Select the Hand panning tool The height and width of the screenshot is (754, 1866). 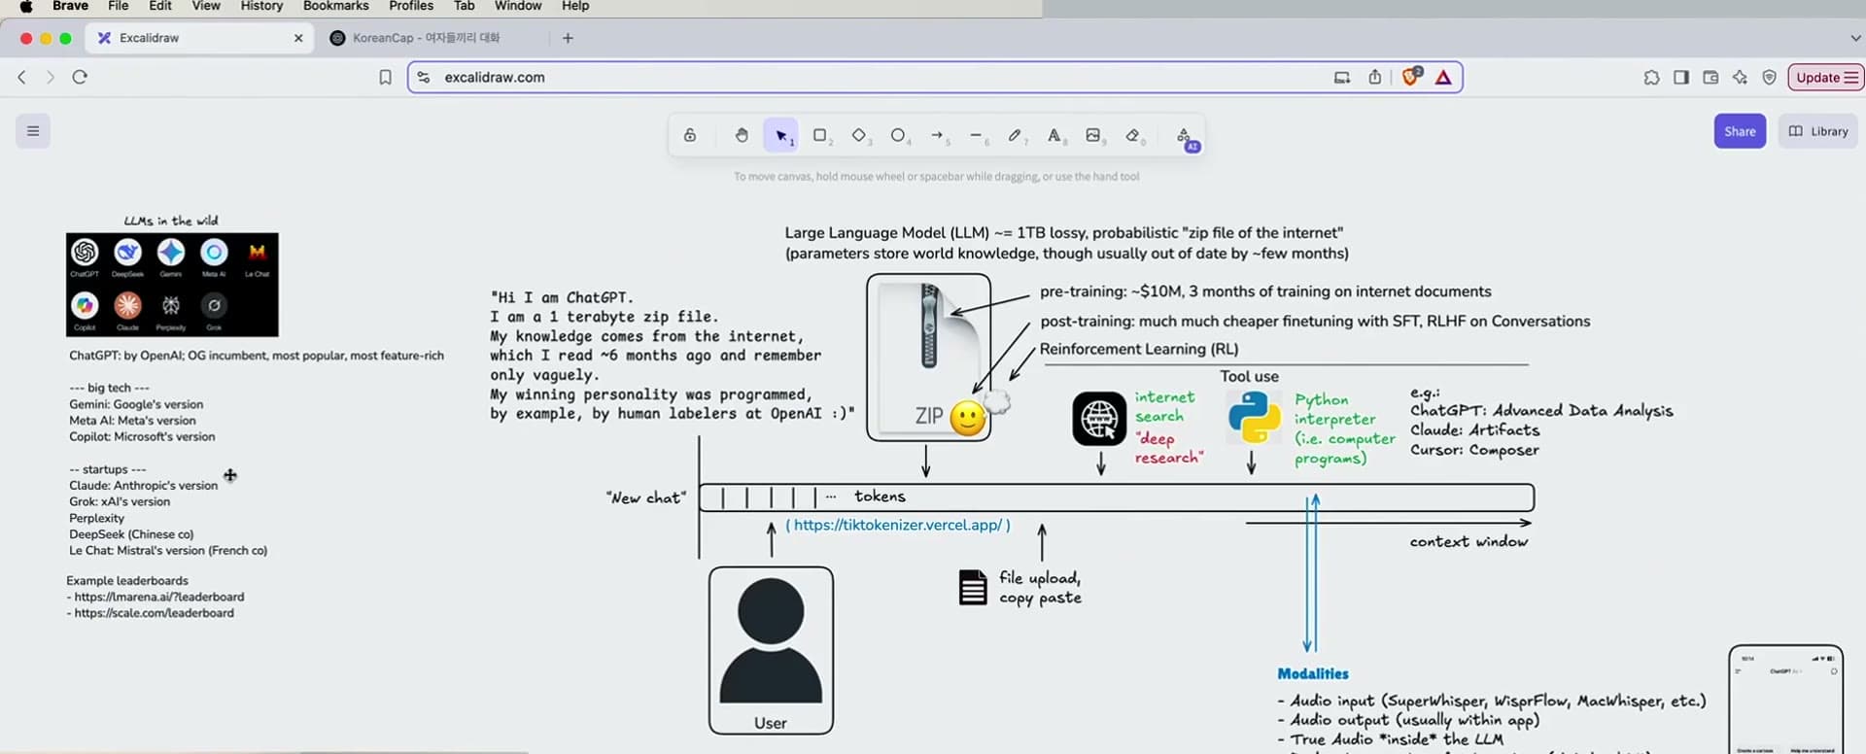click(x=742, y=135)
